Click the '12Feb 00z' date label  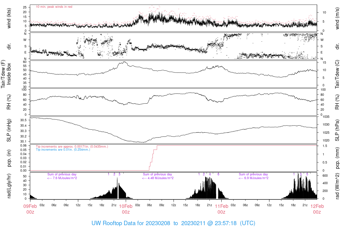pyautogui.click(x=317, y=209)
